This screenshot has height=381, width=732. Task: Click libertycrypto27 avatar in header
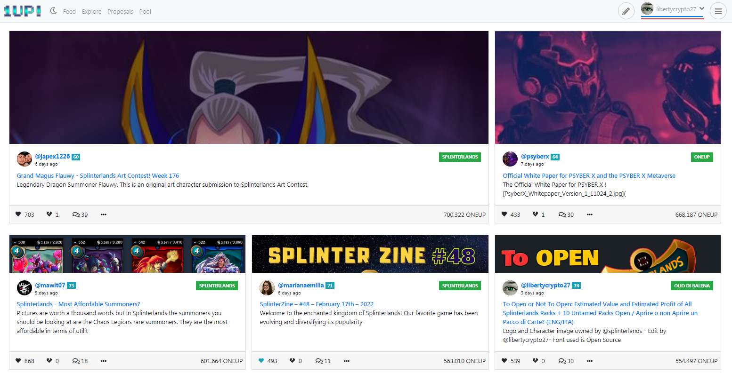[x=647, y=8]
